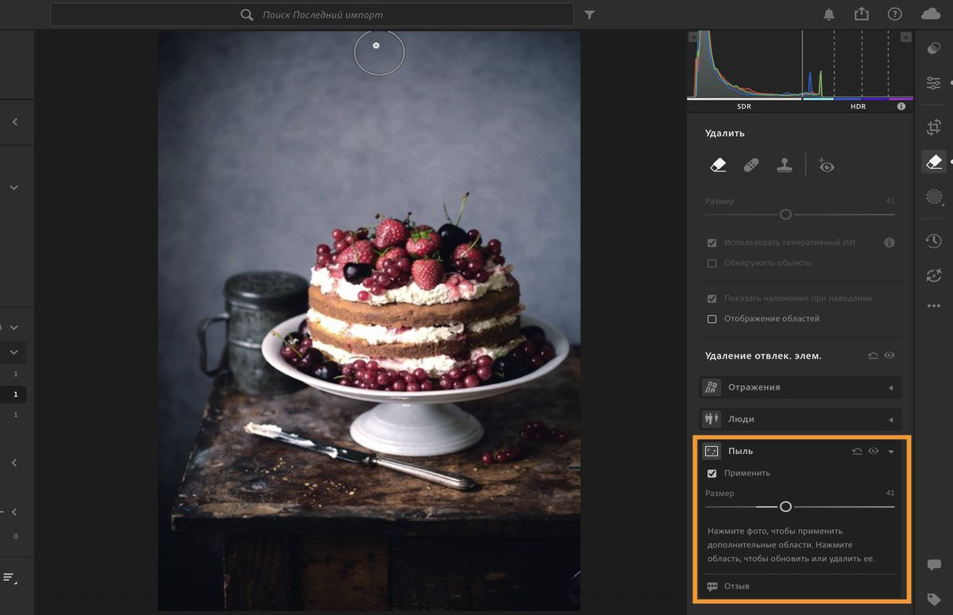Enable the visualize spots eye tool
Image resolution: width=953 pixels, height=615 pixels.
[x=824, y=165]
